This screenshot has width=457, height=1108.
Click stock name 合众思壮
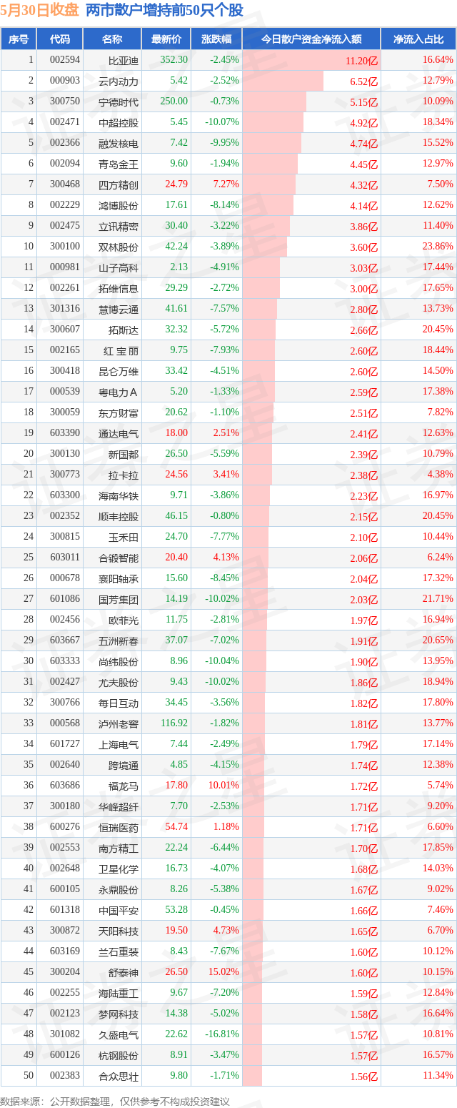coord(119,1076)
